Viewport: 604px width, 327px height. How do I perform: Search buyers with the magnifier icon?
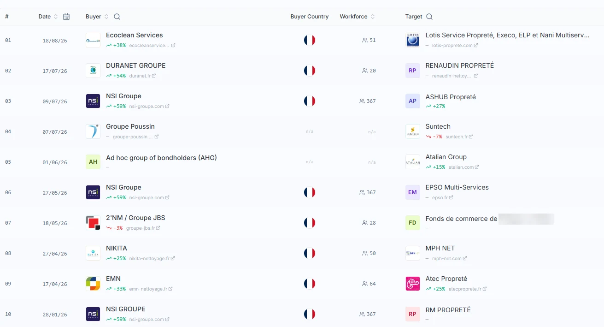pyautogui.click(x=117, y=17)
